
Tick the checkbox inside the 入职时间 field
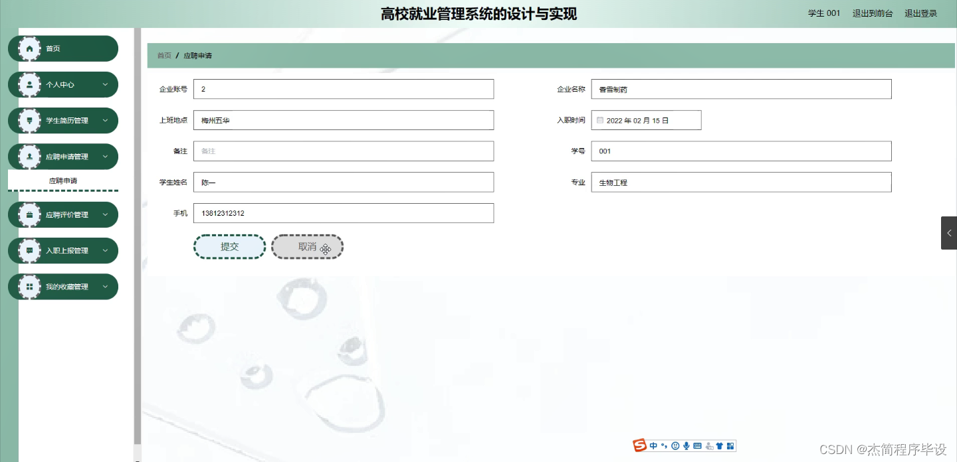[x=599, y=119]
